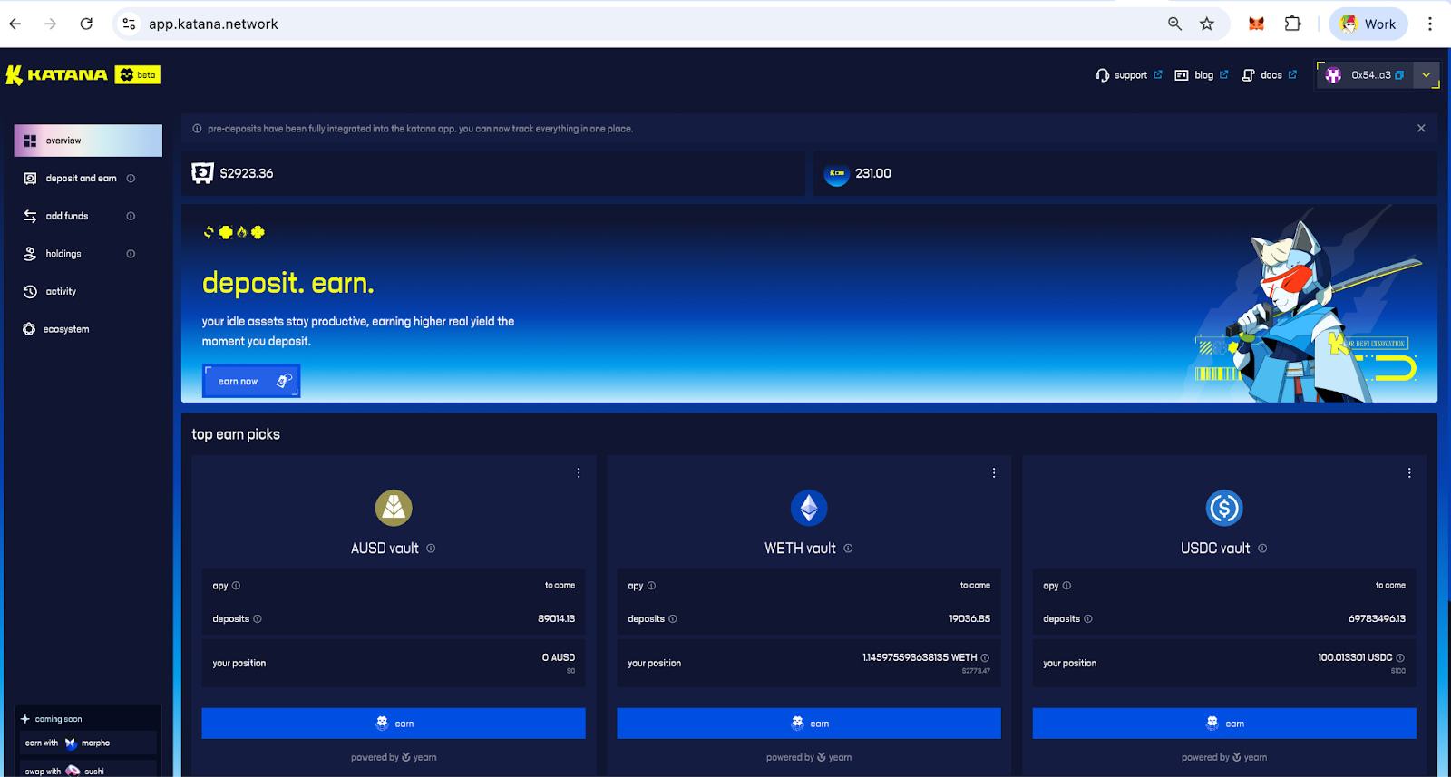Click the browser back arrow
Image resolution: width=1451 pixels, height=777 pixels.
[15, 24]
